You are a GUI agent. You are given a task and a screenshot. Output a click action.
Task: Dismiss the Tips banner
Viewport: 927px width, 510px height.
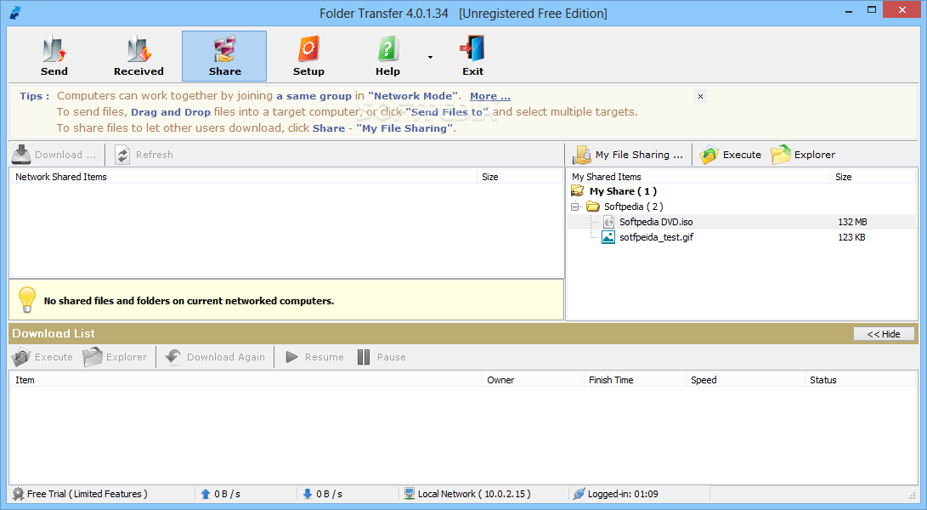pos(700,96)
